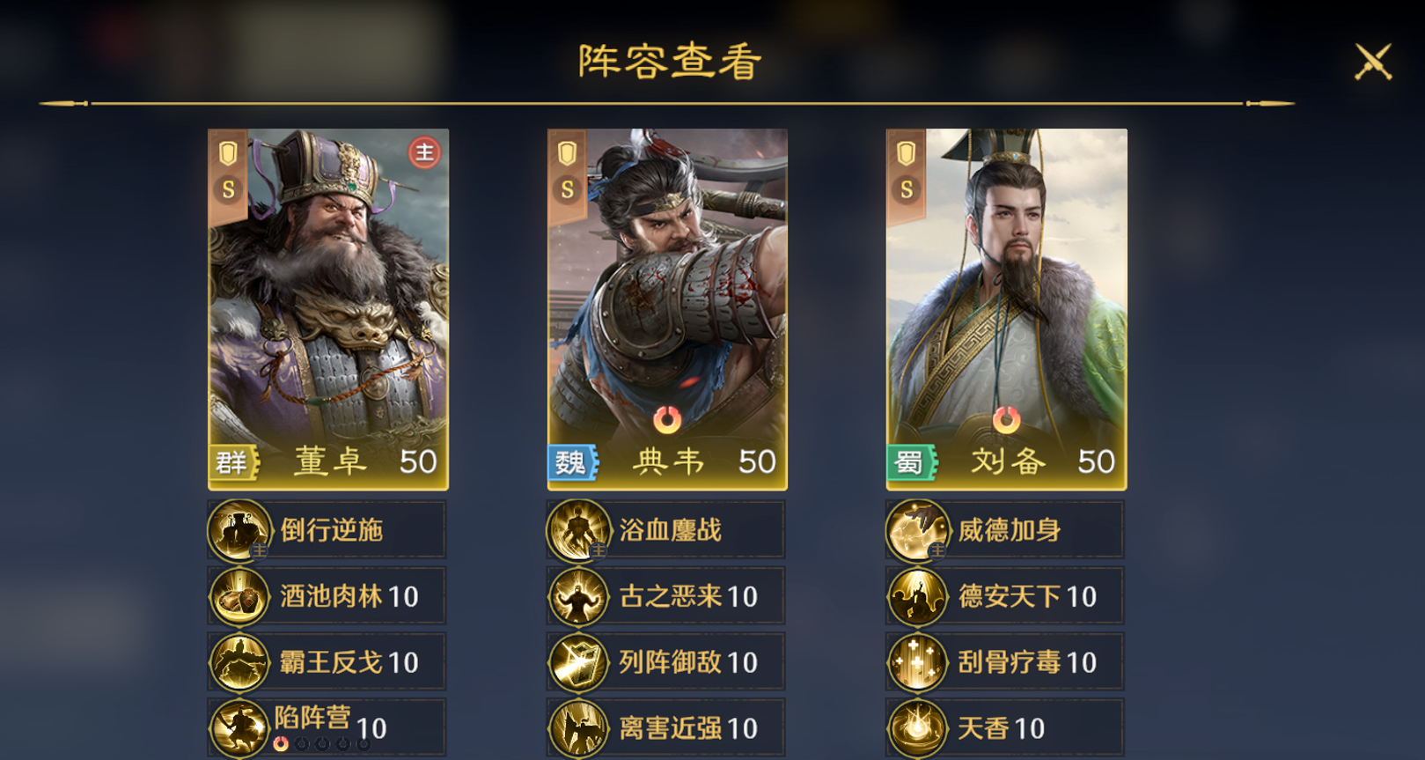
Task: Tap the 倒行逆施 skill icon
Action: point(239,530)
